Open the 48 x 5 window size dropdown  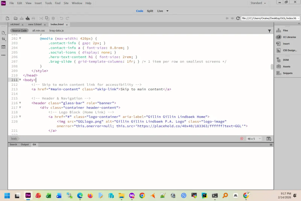pos(254,138)
